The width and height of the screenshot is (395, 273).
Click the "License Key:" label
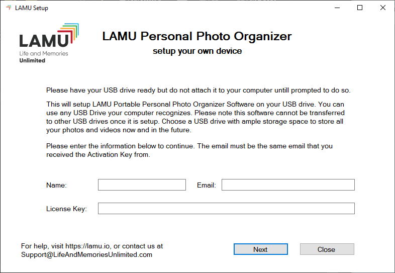tap(66, 209)
